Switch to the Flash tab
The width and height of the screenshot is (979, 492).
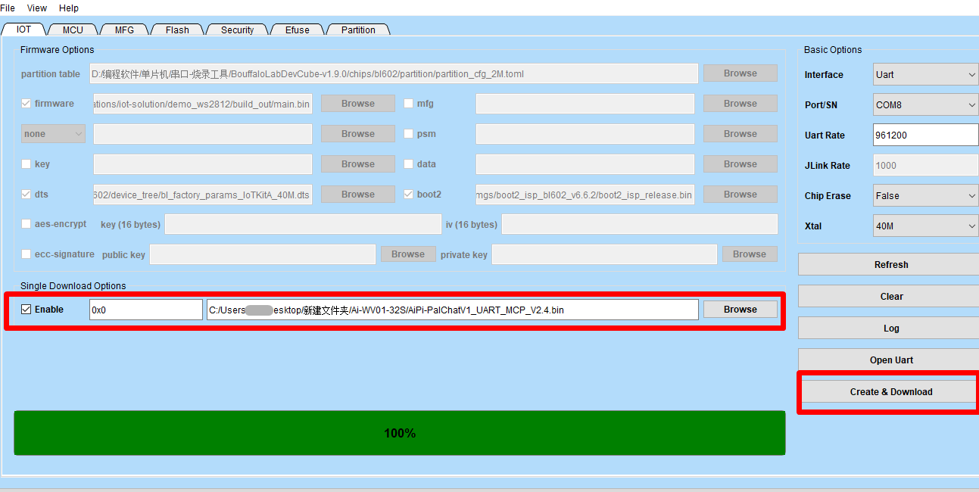click(177, 30)
